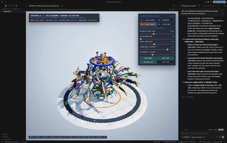Screen dimensions: 227x143
Task: Toggle the X-Ray CAD button
Action: [165, 62]
